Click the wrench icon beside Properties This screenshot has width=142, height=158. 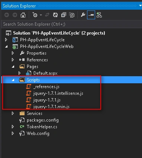22,53
